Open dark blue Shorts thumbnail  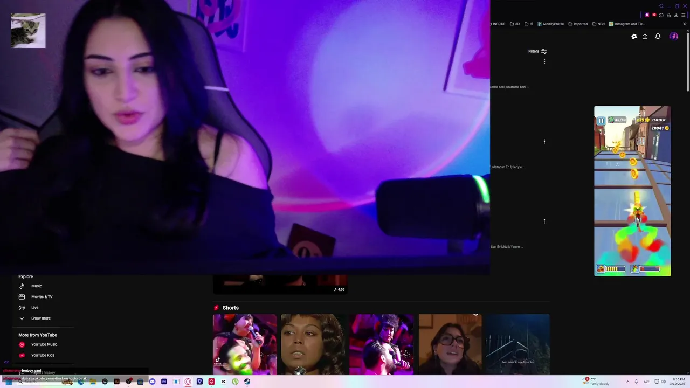pyautogui.click(x=517, y=344)
